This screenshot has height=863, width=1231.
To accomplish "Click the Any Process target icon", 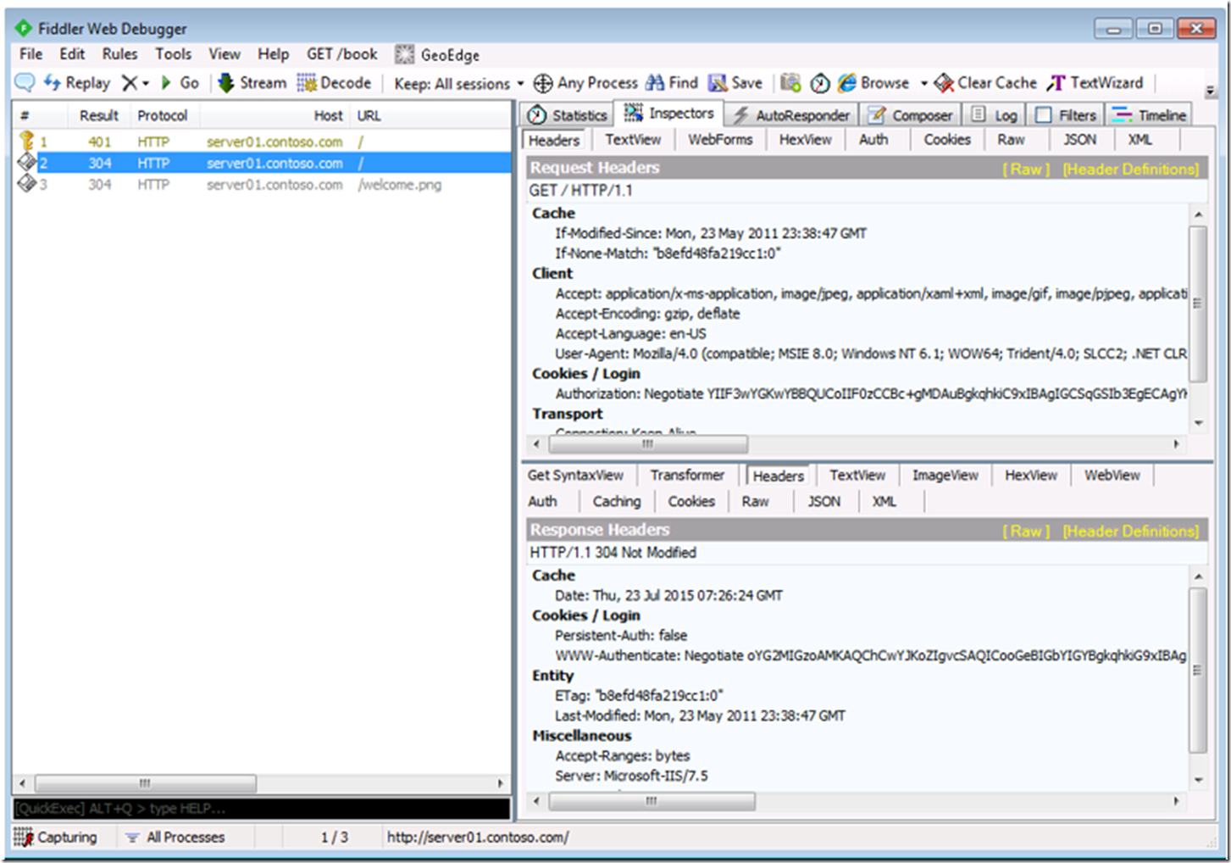I will pos(542,83).
